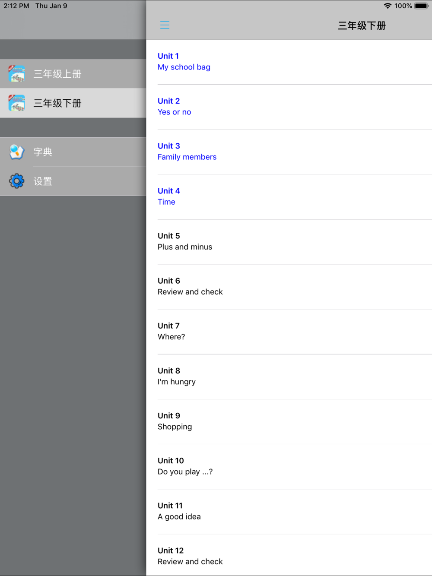Open Unit 5 Plus and minus

(289, 241)
